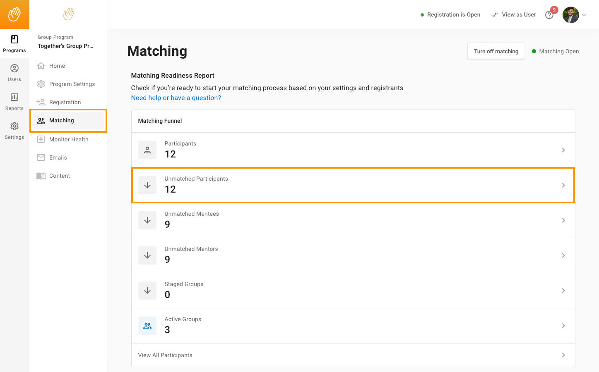
Task: Open 'Need help or have a question?' link
Action: point(176,98)
